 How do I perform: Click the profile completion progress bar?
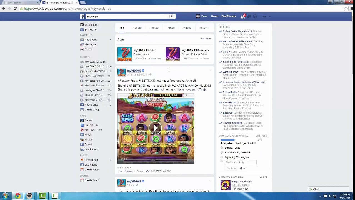click(238, 140)
